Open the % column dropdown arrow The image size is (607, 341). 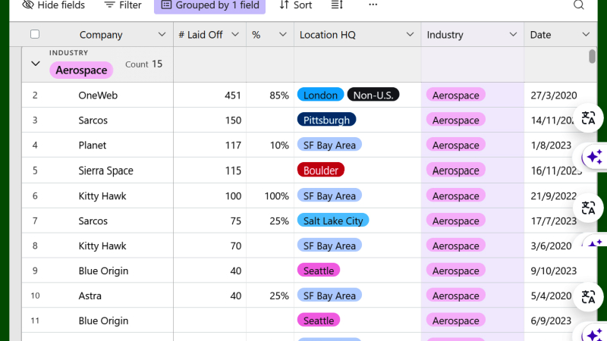(283, 34)
